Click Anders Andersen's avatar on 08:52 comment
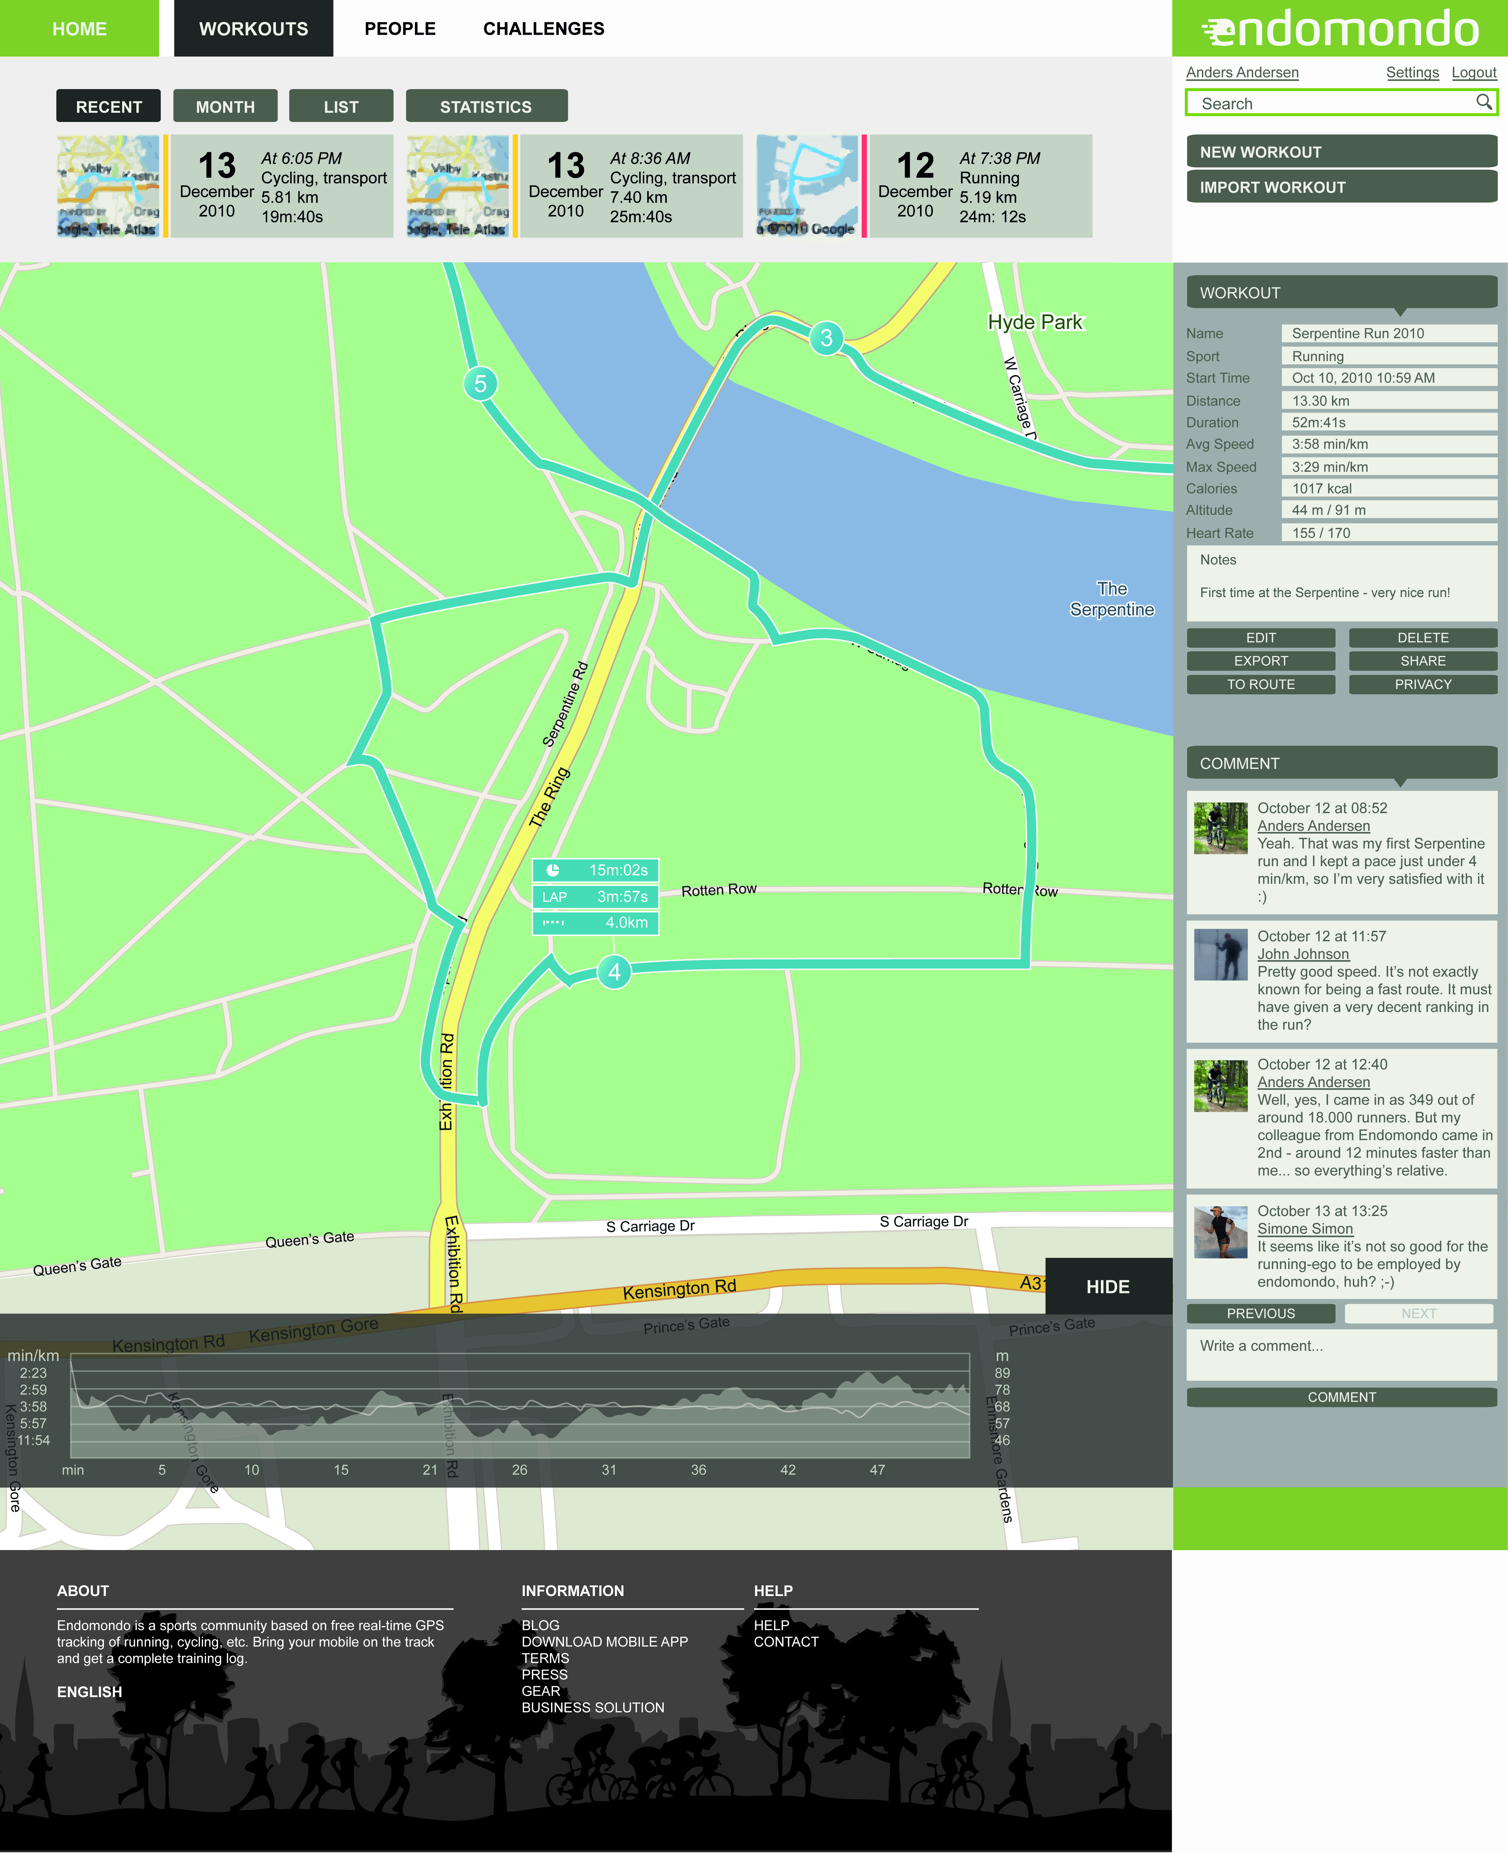 [x=1220, y=828]
